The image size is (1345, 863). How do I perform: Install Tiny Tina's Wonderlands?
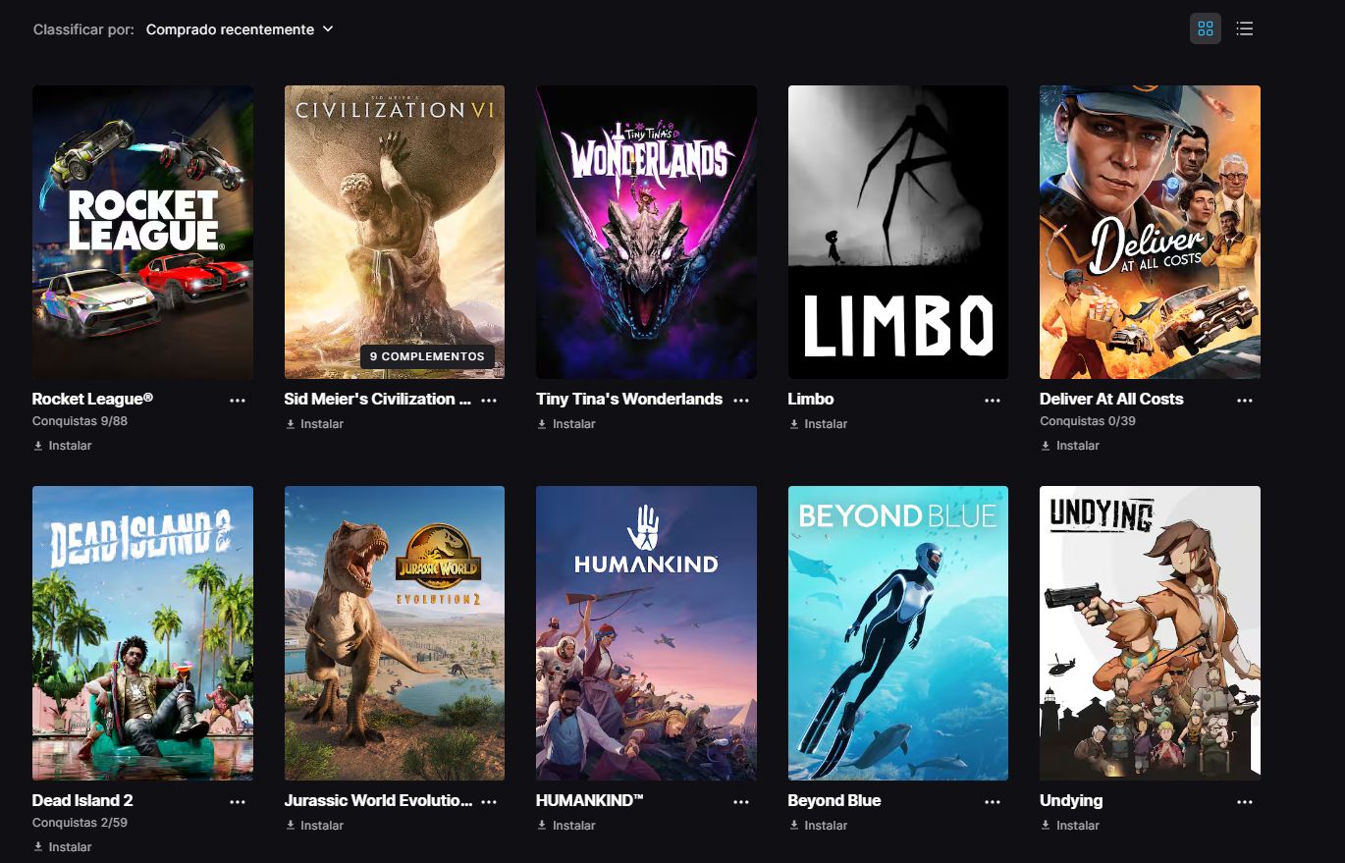pos(566,424)
